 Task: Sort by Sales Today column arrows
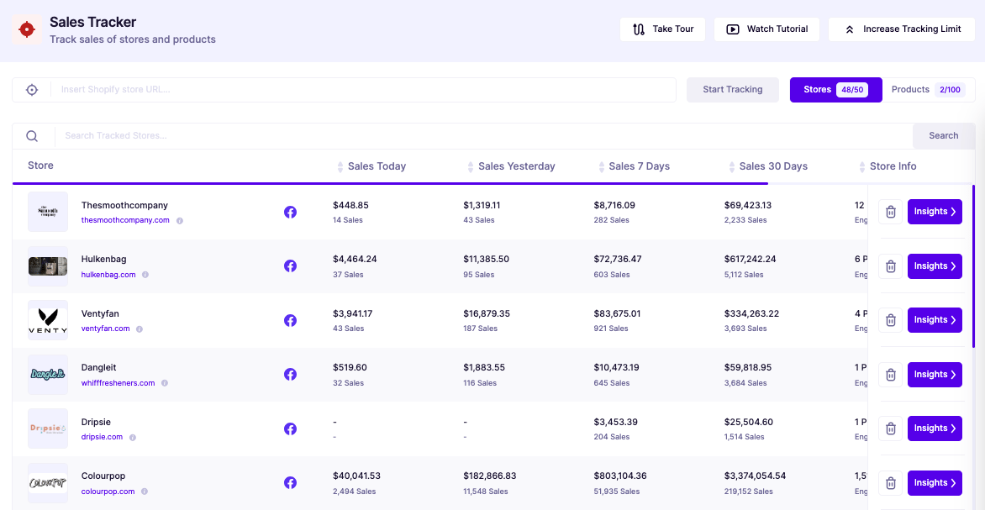point(340,167)
